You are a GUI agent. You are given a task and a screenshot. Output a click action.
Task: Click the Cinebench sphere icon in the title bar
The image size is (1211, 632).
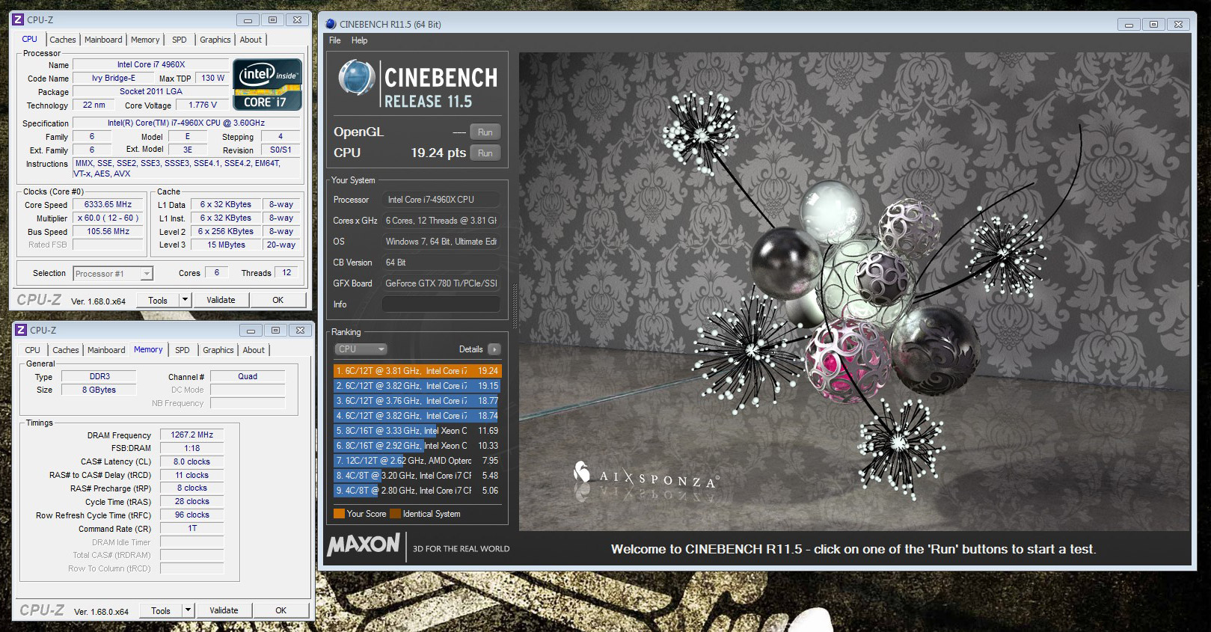331,24
